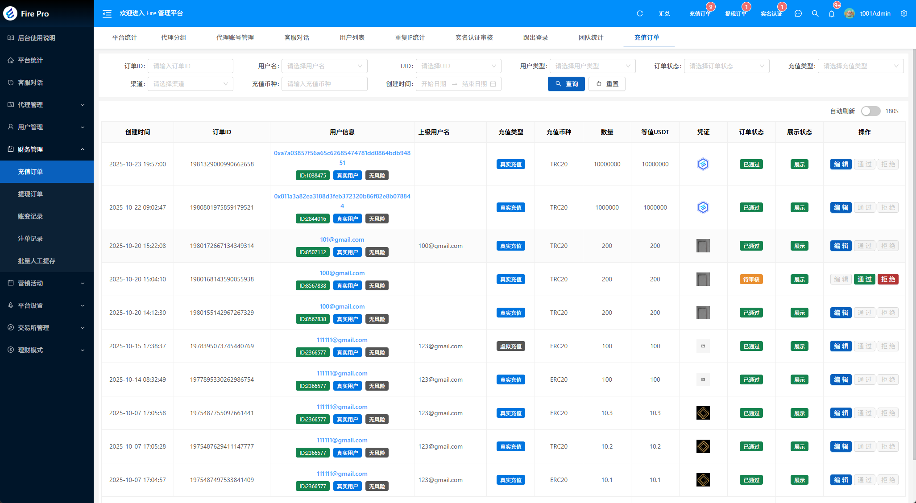Screen dimensions: 916x503
Task: Click the order ID input field
Action: (x=190, y=66)
